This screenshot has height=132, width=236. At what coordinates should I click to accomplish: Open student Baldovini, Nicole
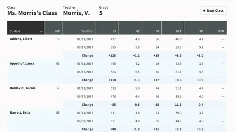pos(23,88)
